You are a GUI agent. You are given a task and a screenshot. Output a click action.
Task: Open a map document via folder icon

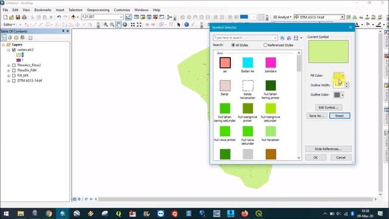[x=12, y=17]
